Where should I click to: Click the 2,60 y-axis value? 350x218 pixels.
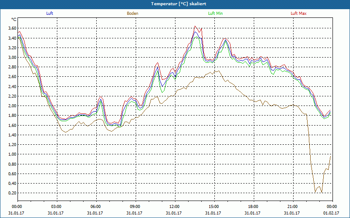(12, 77)
